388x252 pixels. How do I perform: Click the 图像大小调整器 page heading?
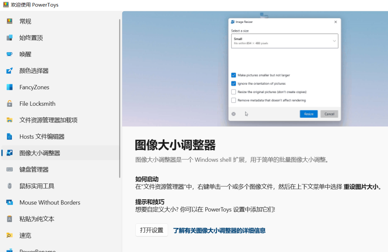point(175,145)
